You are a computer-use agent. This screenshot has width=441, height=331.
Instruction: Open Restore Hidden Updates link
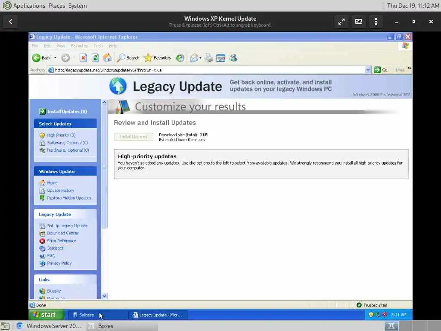coord(69,198)
